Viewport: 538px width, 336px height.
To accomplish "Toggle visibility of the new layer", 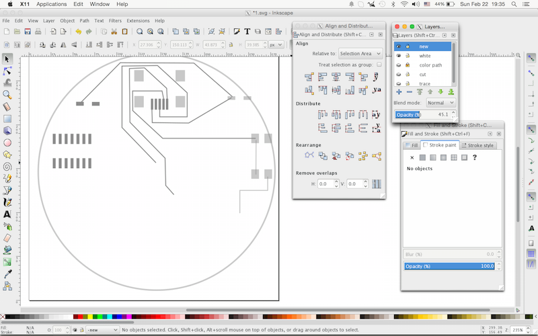I will (398, 46).
